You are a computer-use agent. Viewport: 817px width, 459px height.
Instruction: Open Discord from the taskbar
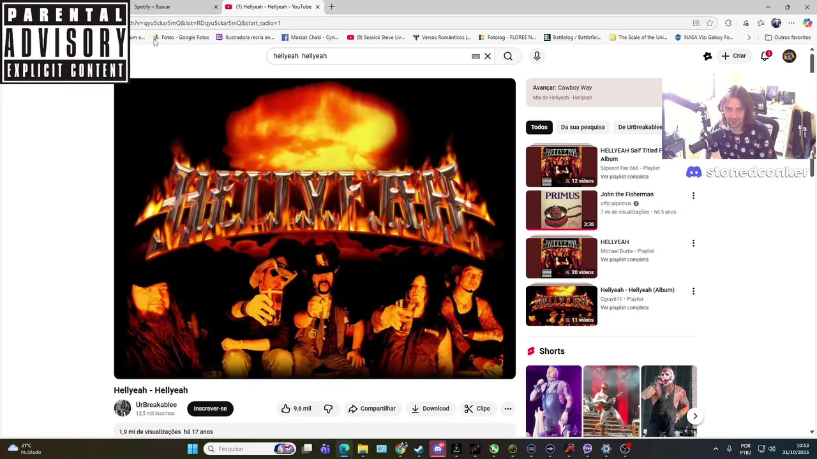click(438, 449)
